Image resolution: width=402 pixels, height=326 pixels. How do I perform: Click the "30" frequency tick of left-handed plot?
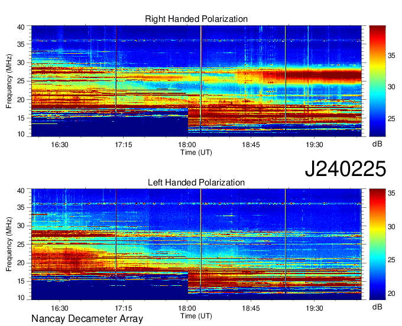coord(21,226)
